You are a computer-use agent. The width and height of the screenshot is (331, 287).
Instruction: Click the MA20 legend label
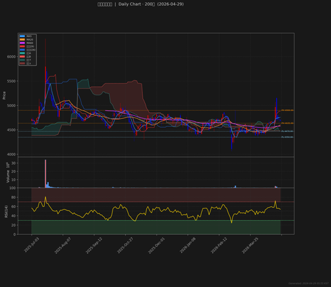click(30, 40)
